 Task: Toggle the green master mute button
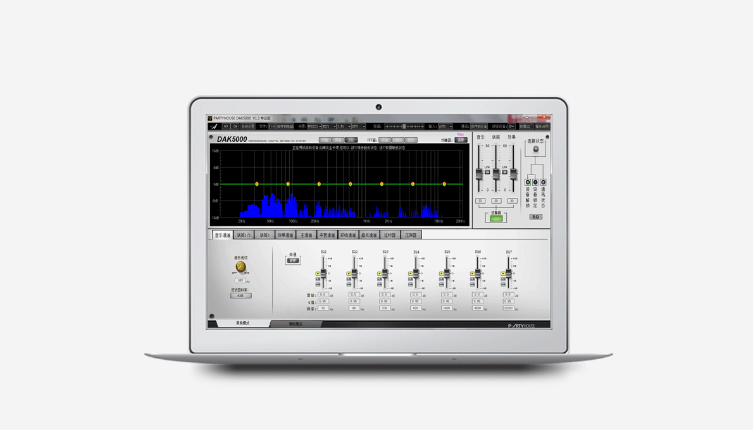[x=496, y=218]
